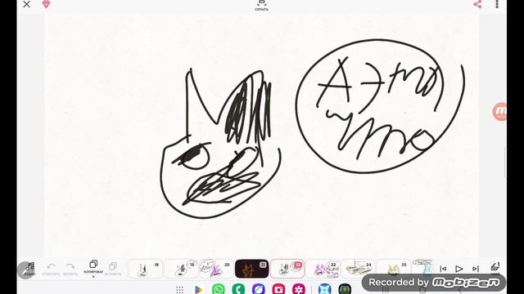The width and height of the screenshot is (524, 294).
Task: Jump to the first frame
Action: coord(443,269)
